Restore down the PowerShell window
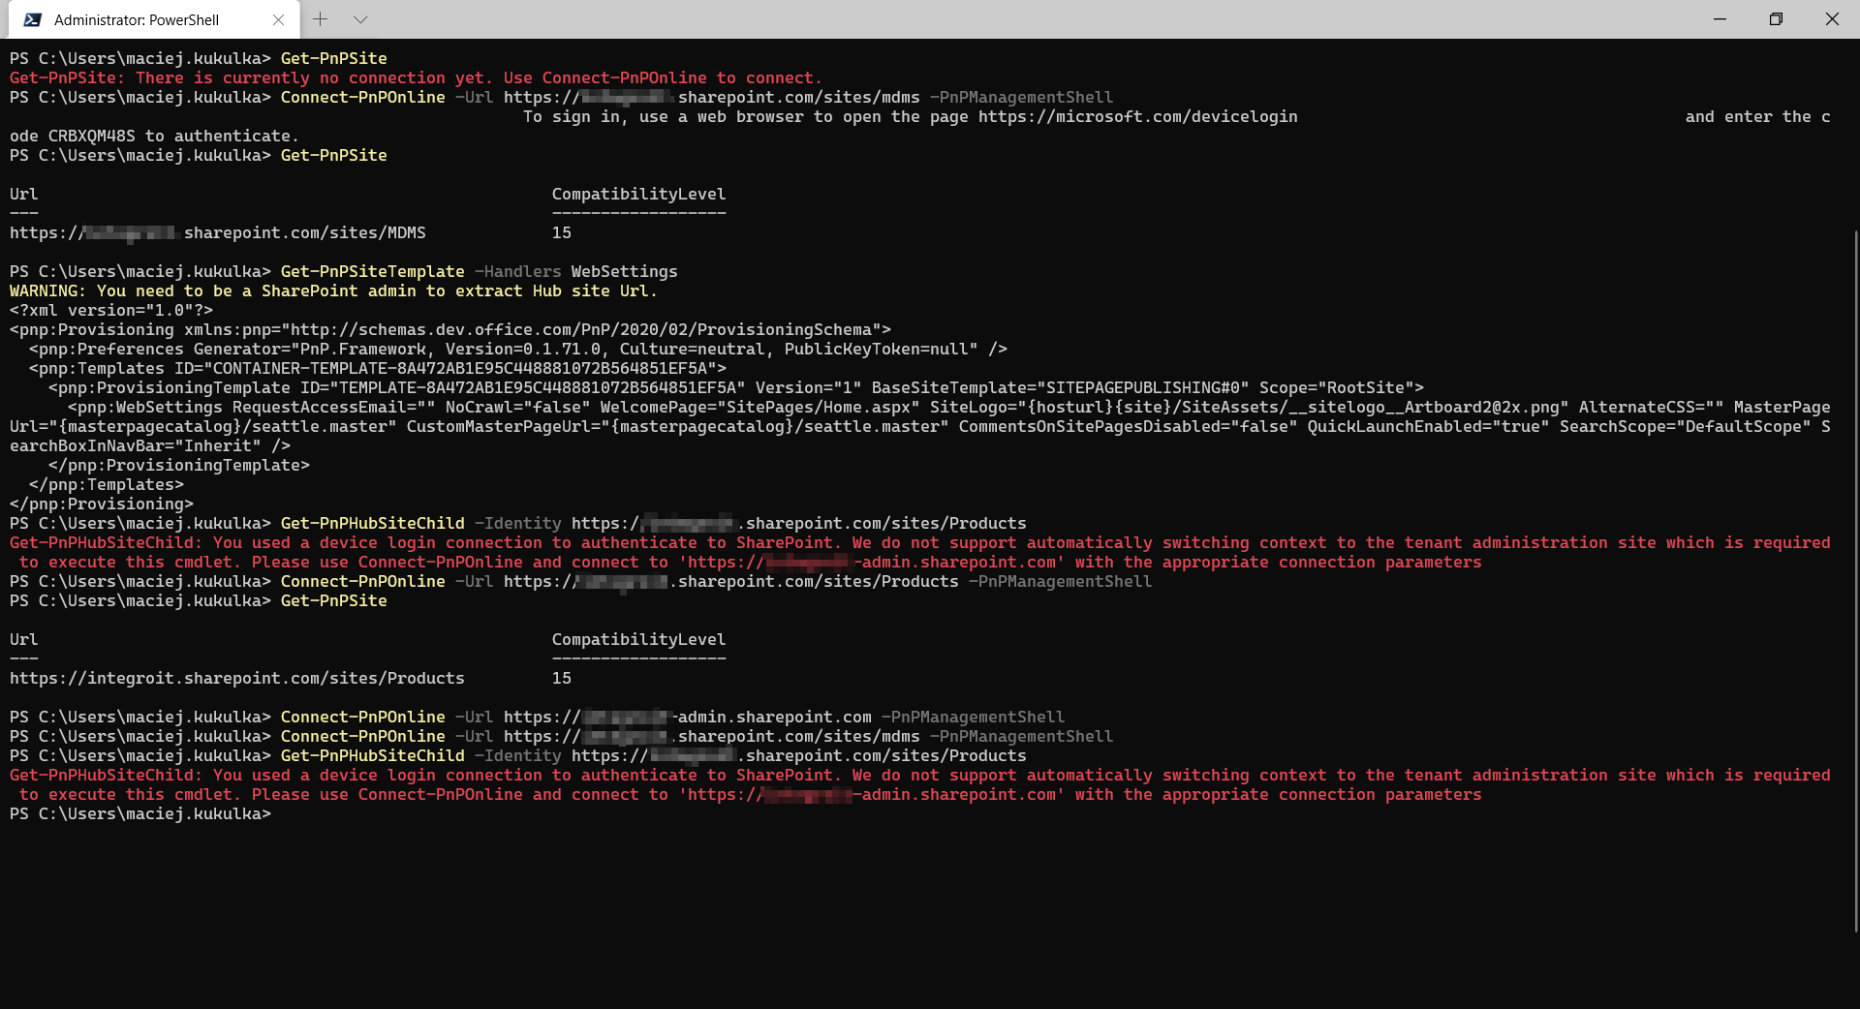Screen dimensions: 1860x1009 1776,18
